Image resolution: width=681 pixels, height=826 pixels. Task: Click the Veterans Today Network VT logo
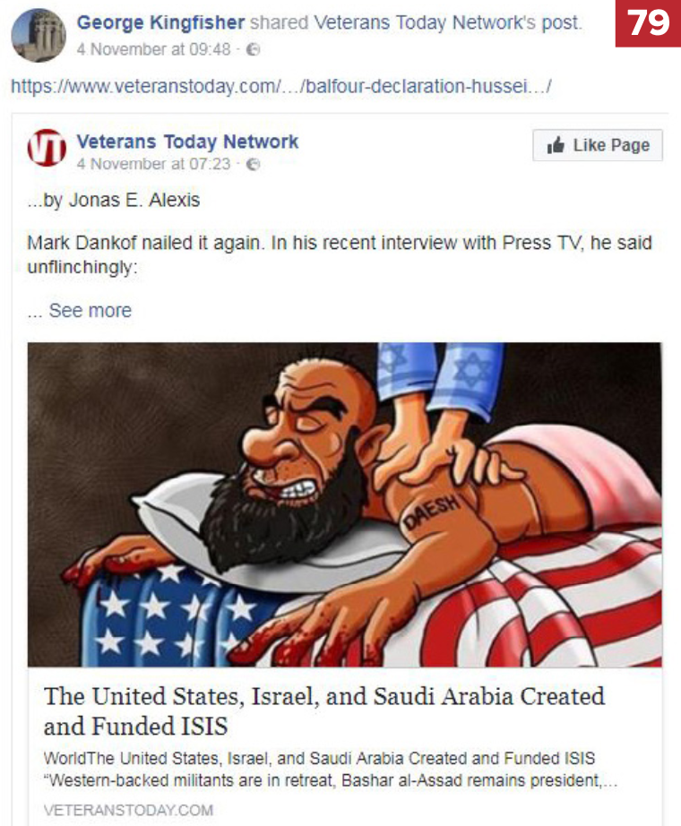[47, 148]
